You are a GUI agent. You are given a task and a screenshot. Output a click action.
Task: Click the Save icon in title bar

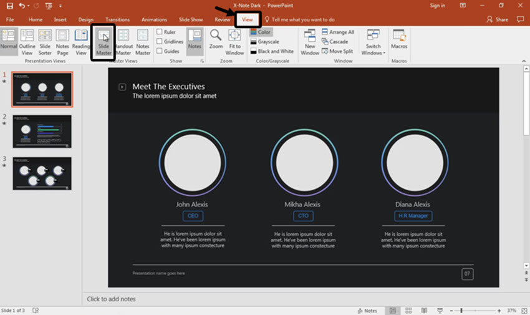10,6
